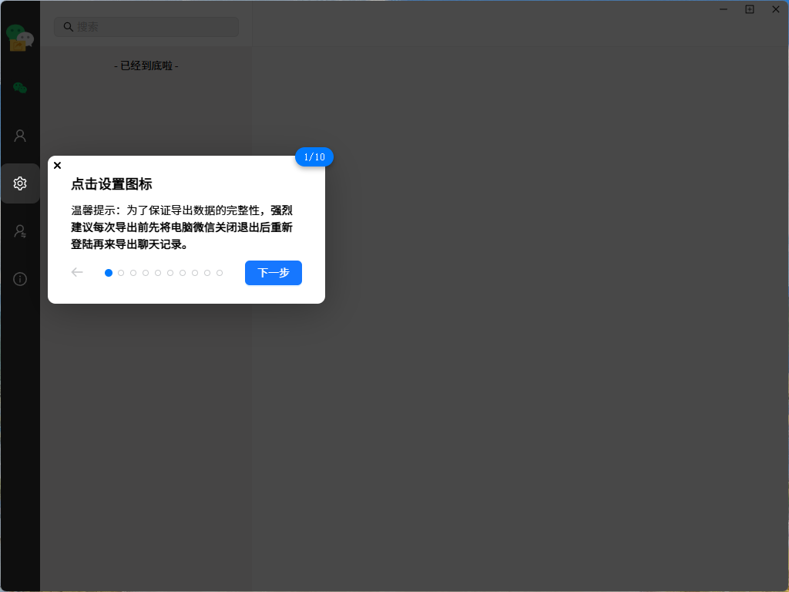Select the highlighted settings gear icon
The width and height of the screenshot is (789, 592).
pyautogui.click(x=20, y=183)
